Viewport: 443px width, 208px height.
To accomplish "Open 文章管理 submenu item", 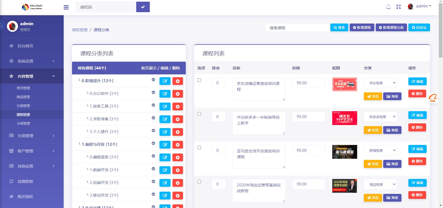I will point(23,106).
